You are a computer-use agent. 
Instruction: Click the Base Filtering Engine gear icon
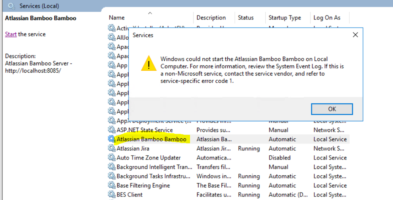pos(112,185)
